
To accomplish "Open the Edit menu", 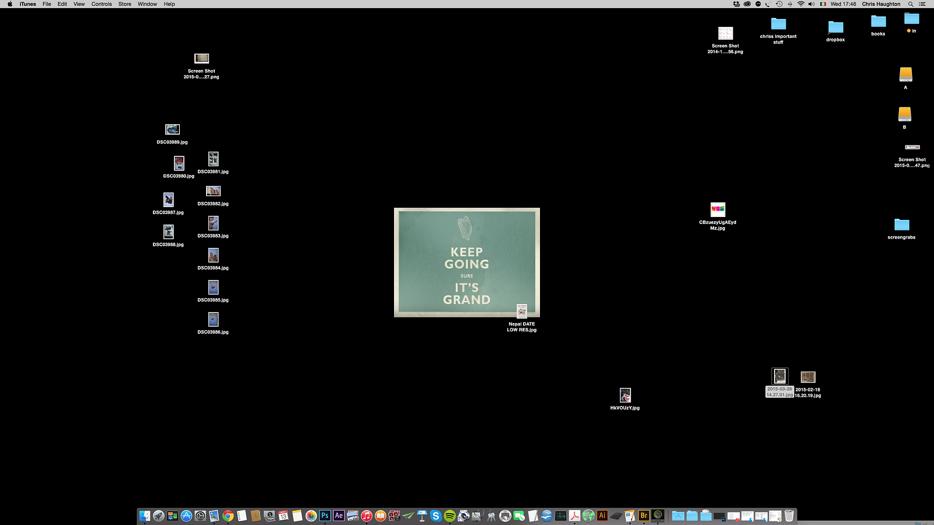I will [x=62, y=4].
